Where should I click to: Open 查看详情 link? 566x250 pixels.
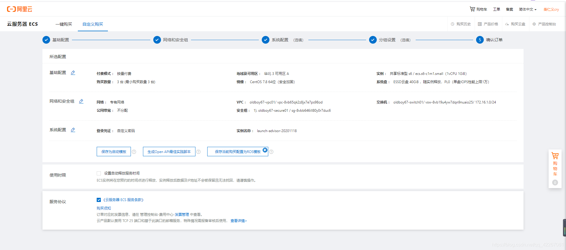click(238, 221)
